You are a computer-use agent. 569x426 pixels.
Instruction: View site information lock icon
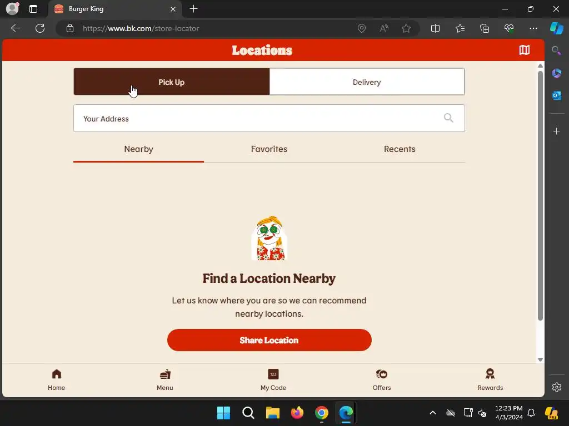coord(70,28)
